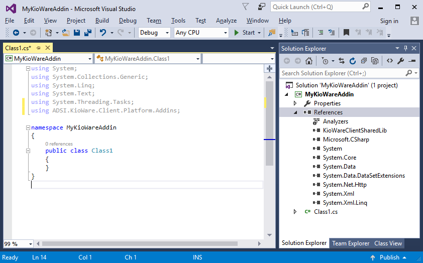
Task: Click the Quick Launch search box
Action: (321, 7)
